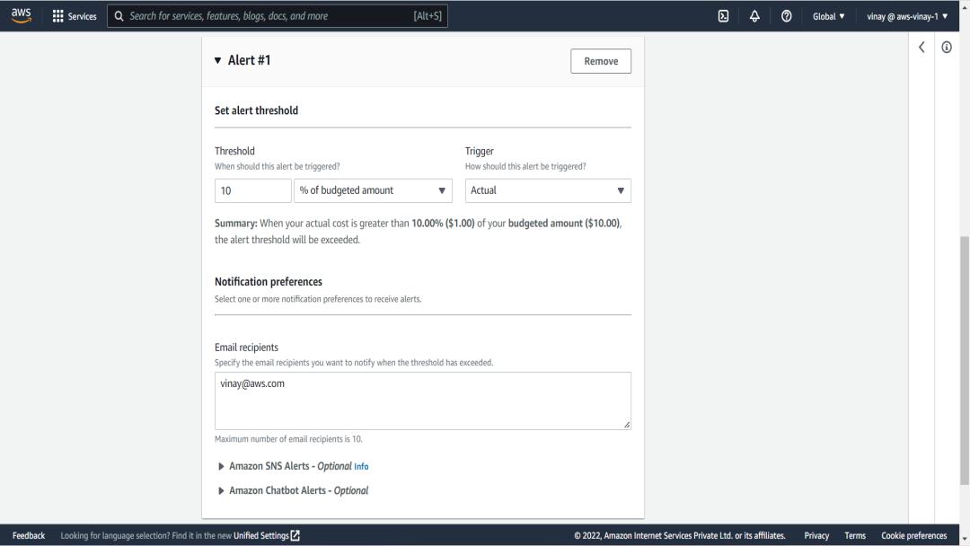Click the threshold value input field
The width and height of the screenshot is (970, 546).
(x=252, y=190)
